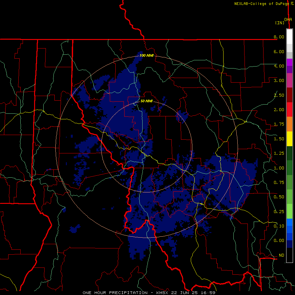Click the 0.25 legend value
The width and height of the screenshot is (295, 295).
coord(279,212)
